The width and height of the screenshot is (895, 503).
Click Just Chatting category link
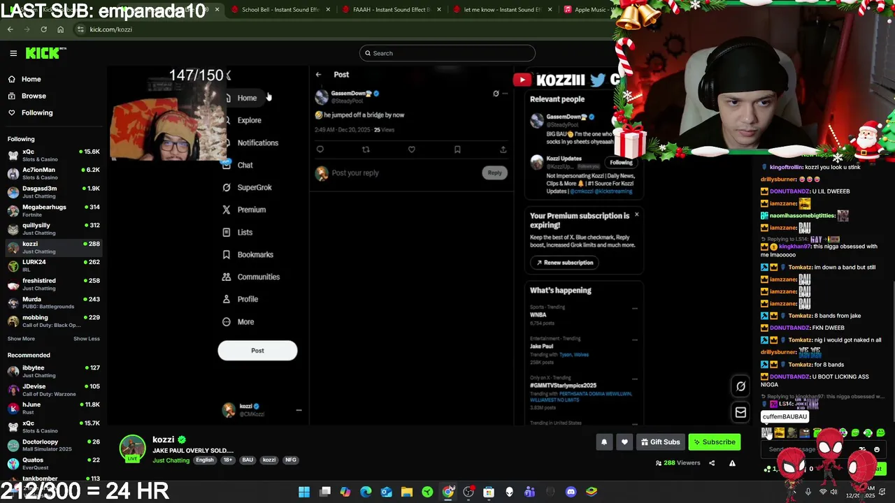click(x=171, y=460)
